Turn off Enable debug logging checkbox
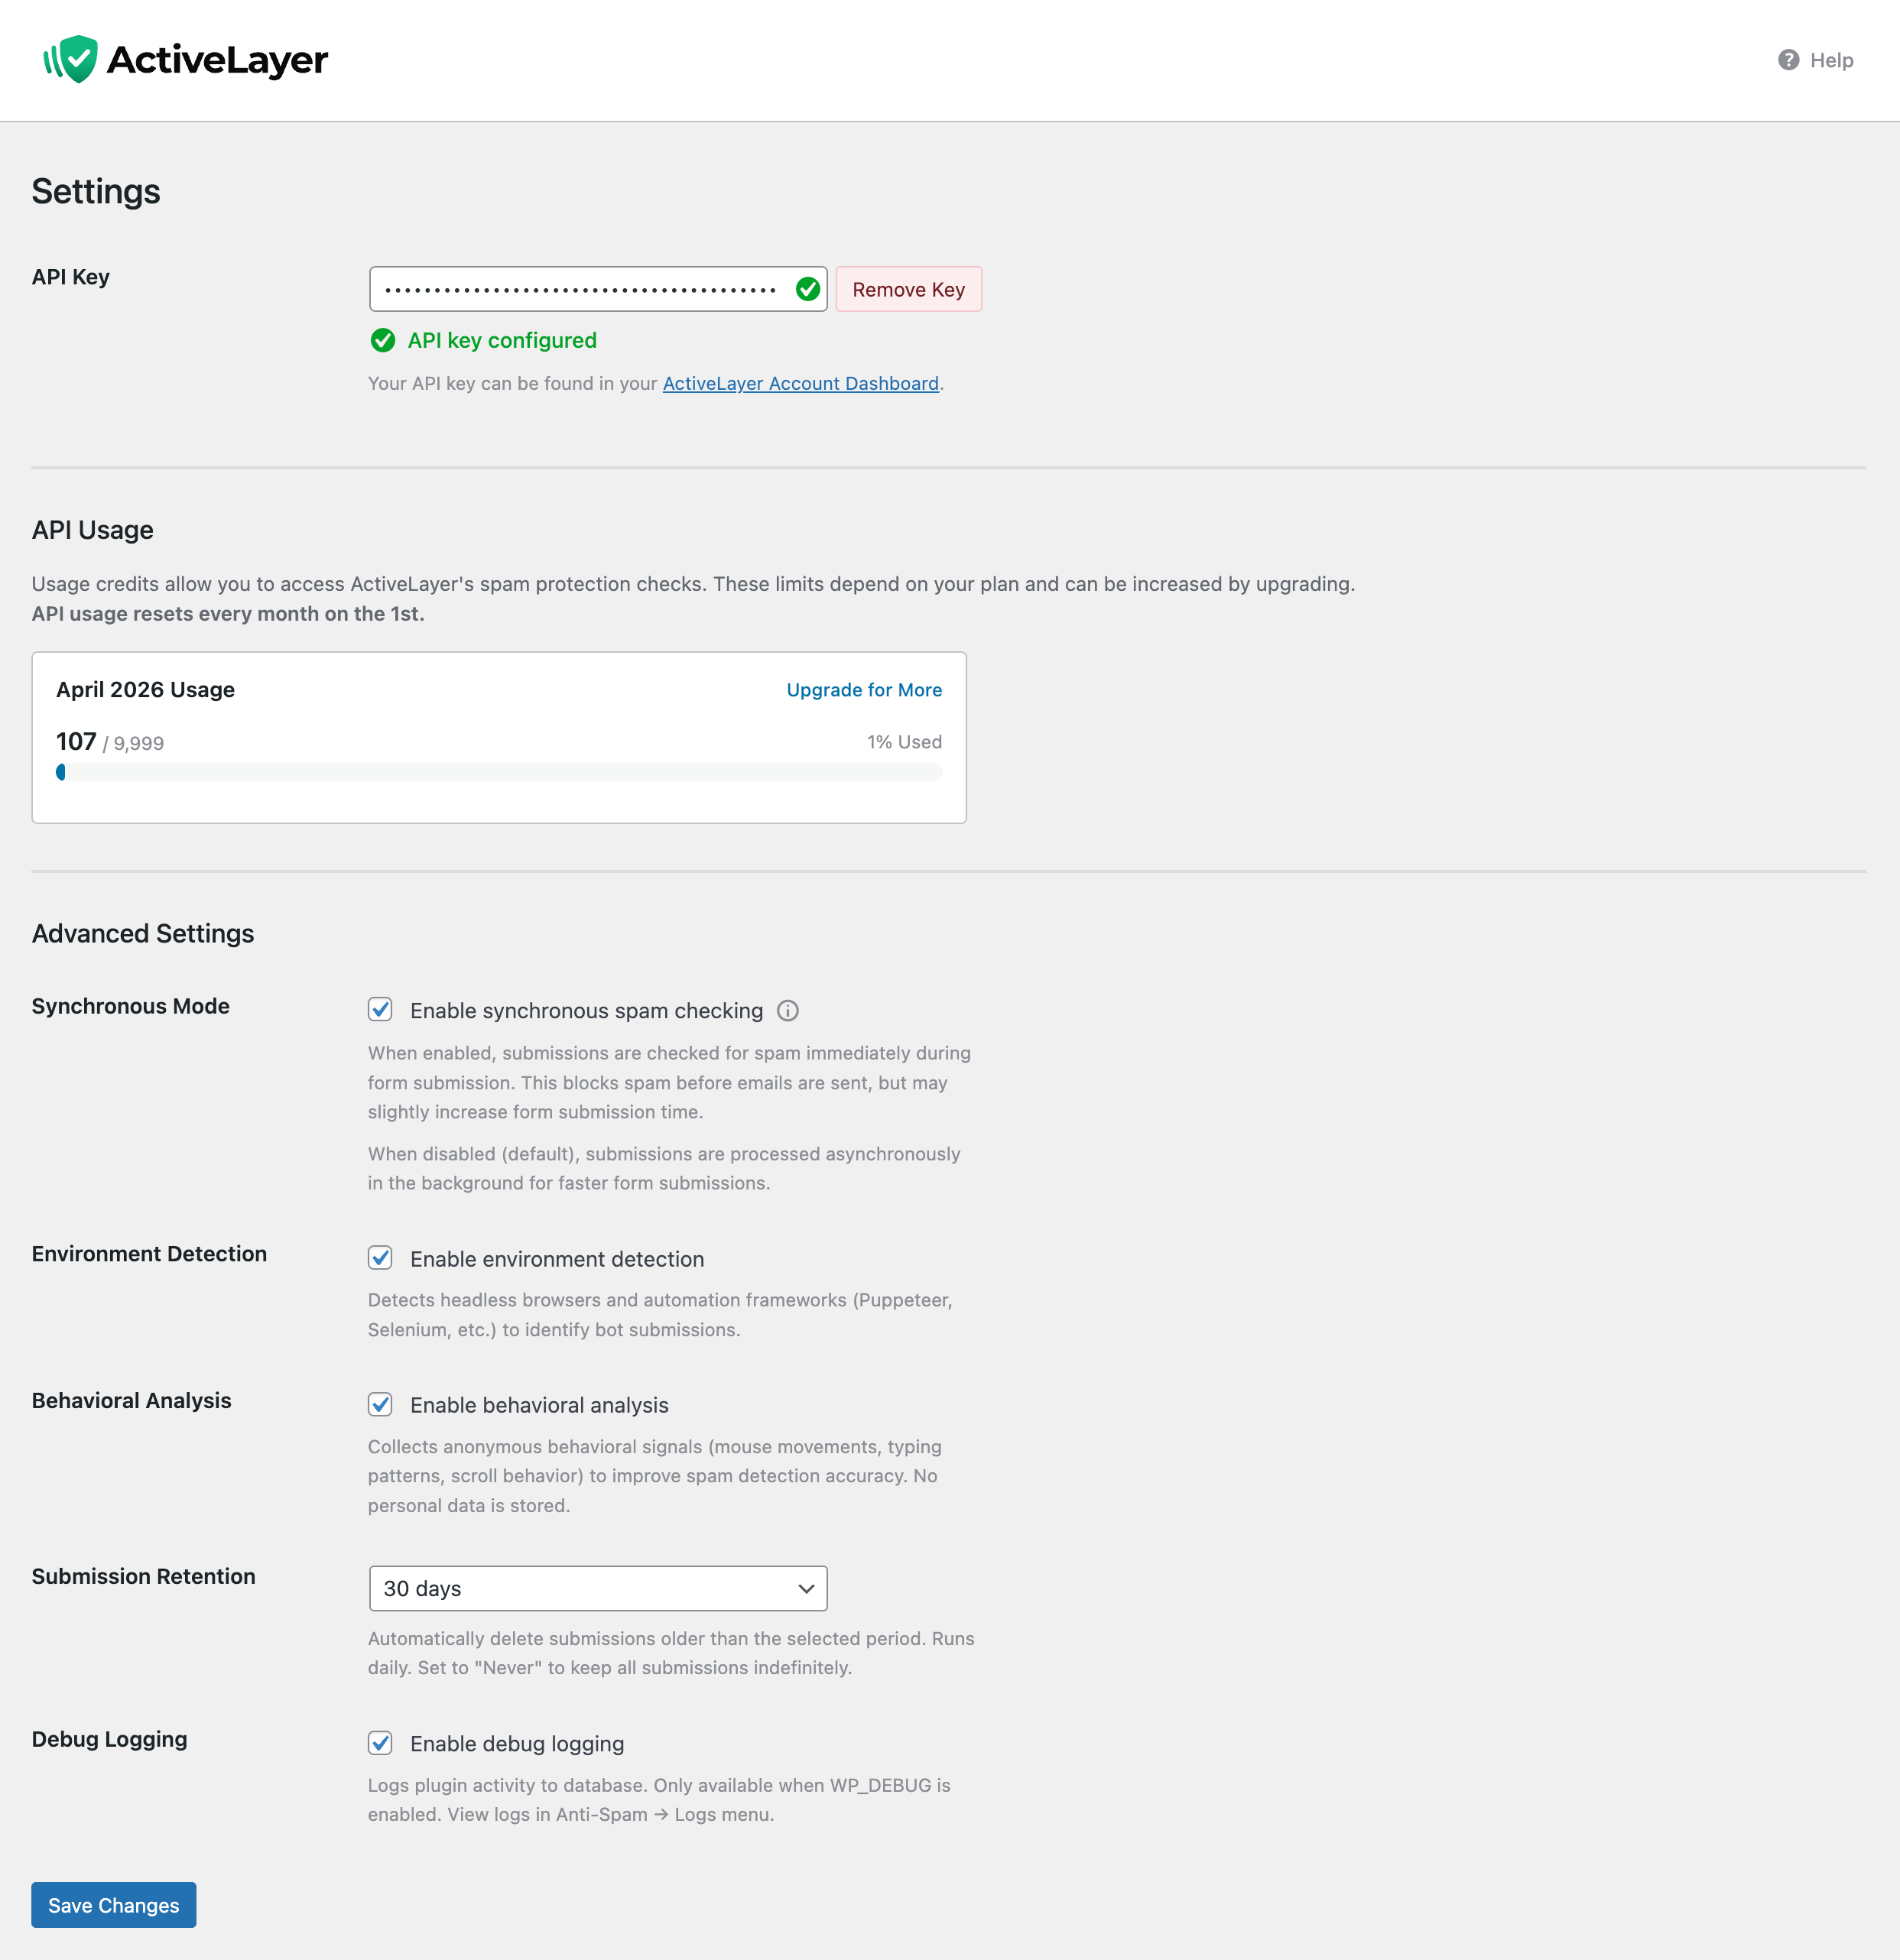Viewport: 1900px width, 1960px height. tap(380, 1744)
